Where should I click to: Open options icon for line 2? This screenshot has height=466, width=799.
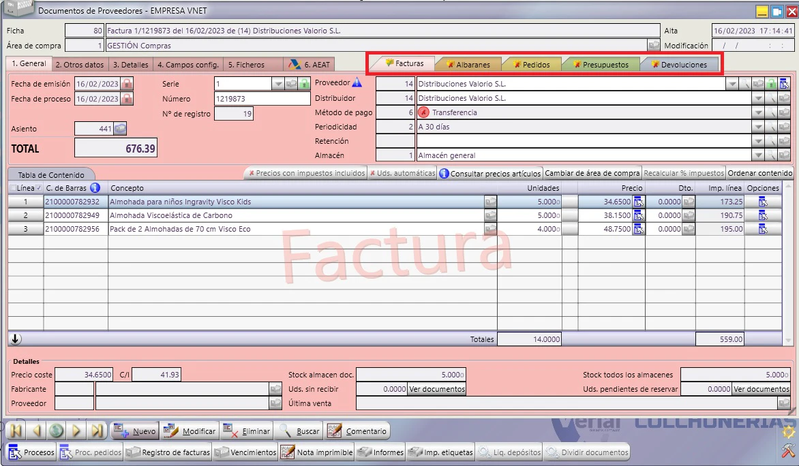point(763,215)
